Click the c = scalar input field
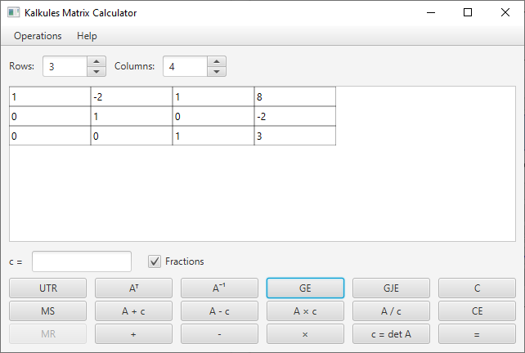The image size is (525, 353). click(x=82, y=261)
